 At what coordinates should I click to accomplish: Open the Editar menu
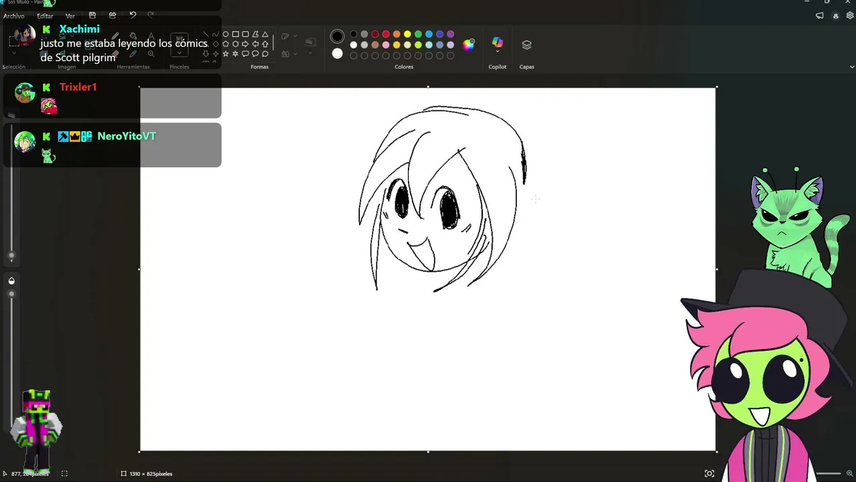click(x=45, y=16)
